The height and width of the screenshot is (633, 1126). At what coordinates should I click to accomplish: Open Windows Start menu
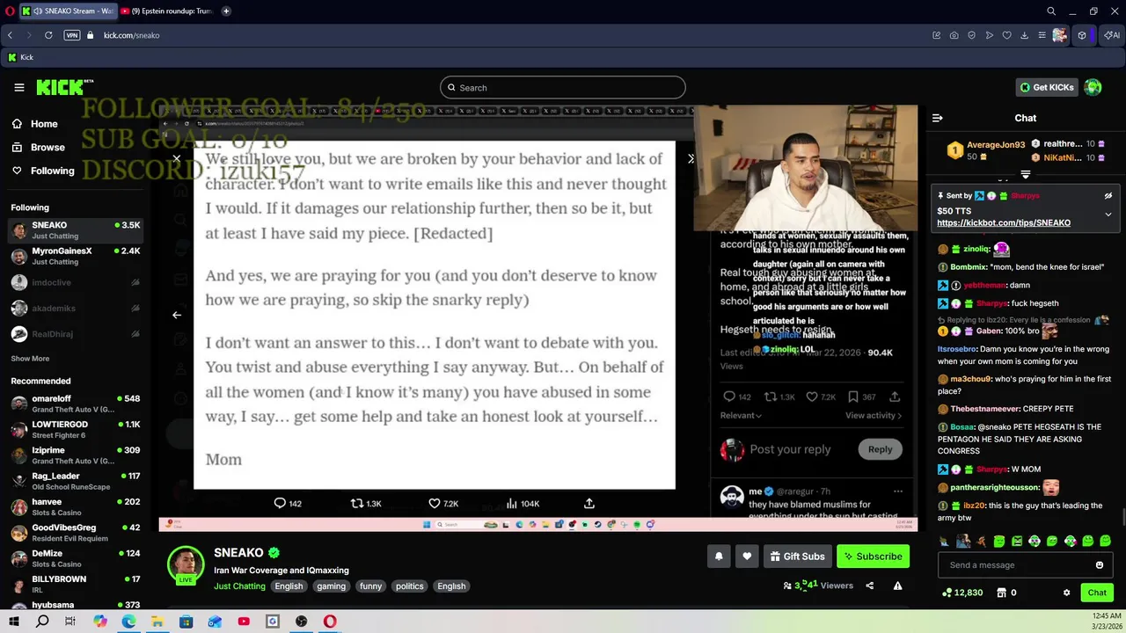[x=14, y=622]
